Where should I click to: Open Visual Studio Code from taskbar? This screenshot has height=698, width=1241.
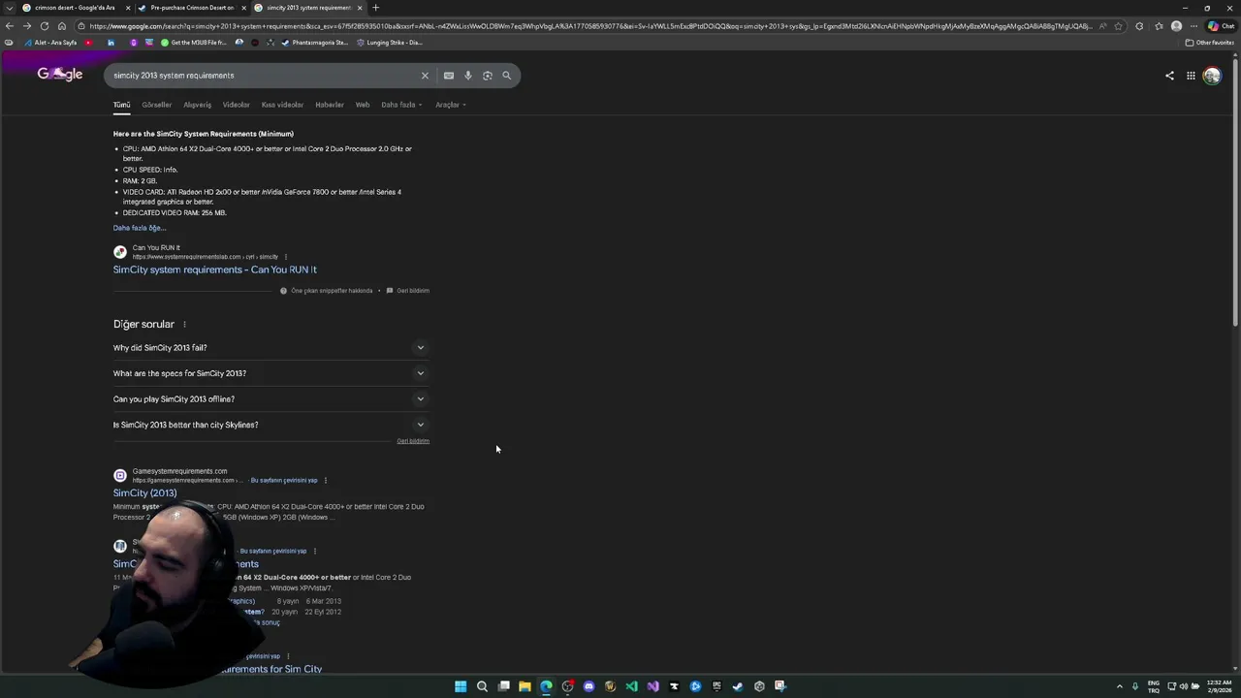[x=632, y=686]
